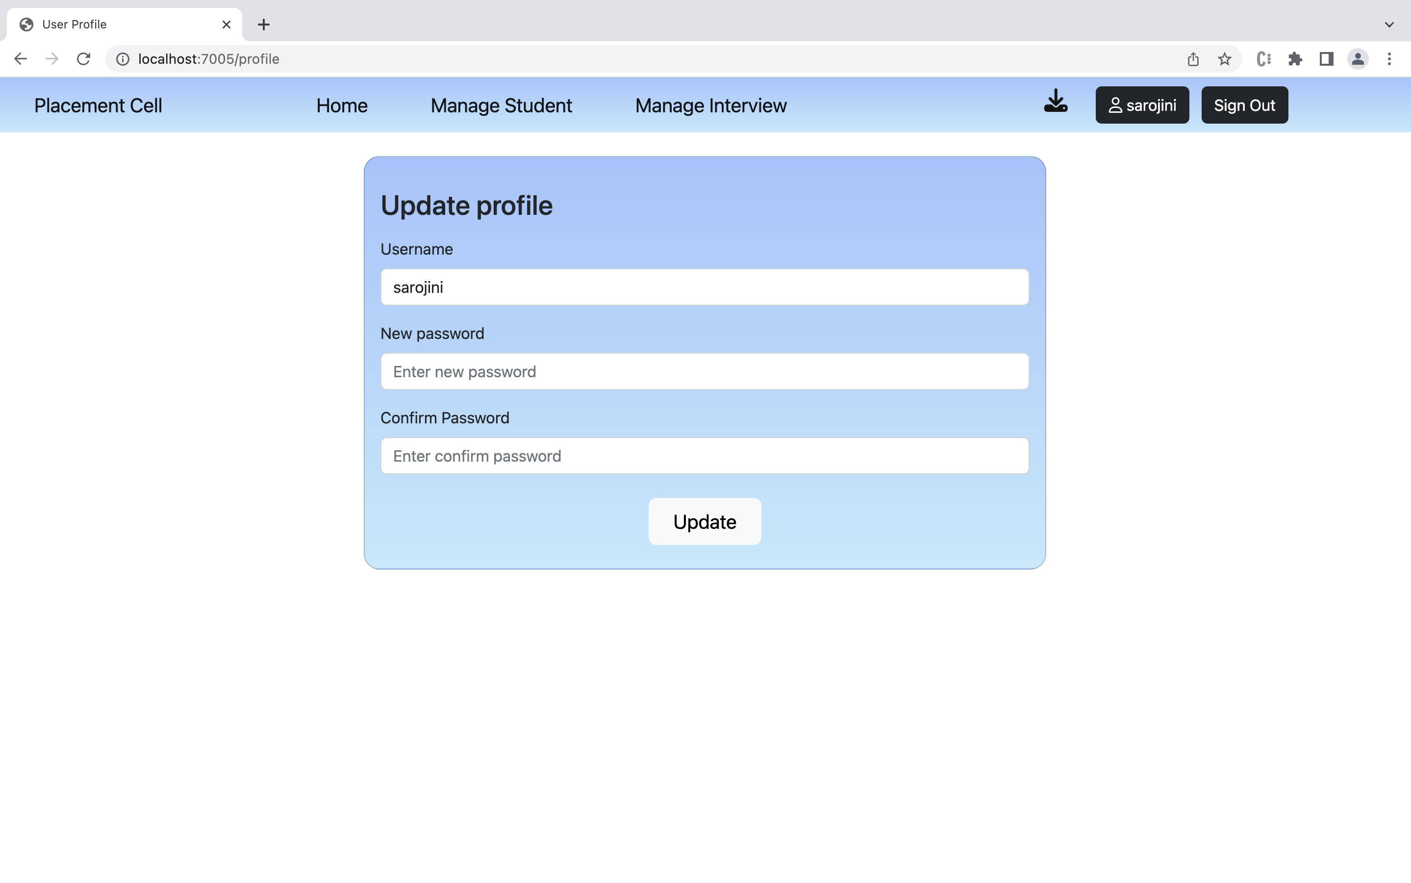Click the user icon beside sarojini name
Image resolution: width=1411 pixels, height=883 pixels.
(1114, 105)
